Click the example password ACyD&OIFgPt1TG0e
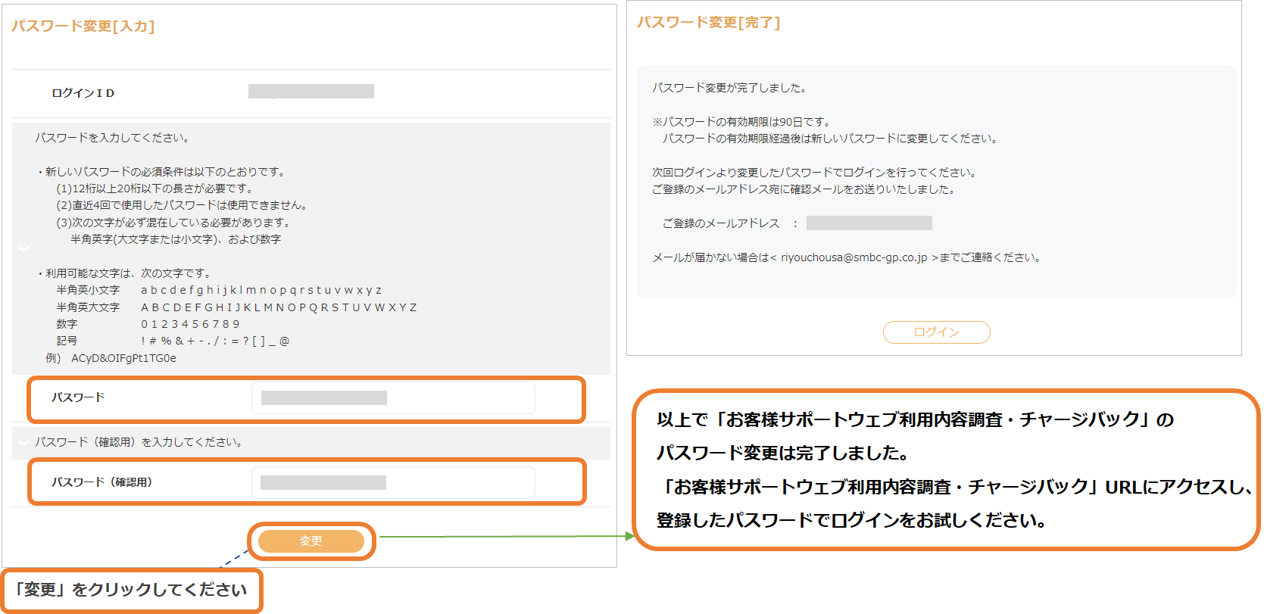The width and height of the screenshot is (1267, 614). 123,358
